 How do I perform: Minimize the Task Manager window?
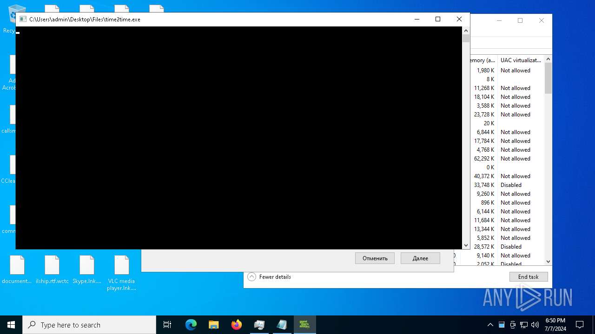pos(499,20)
